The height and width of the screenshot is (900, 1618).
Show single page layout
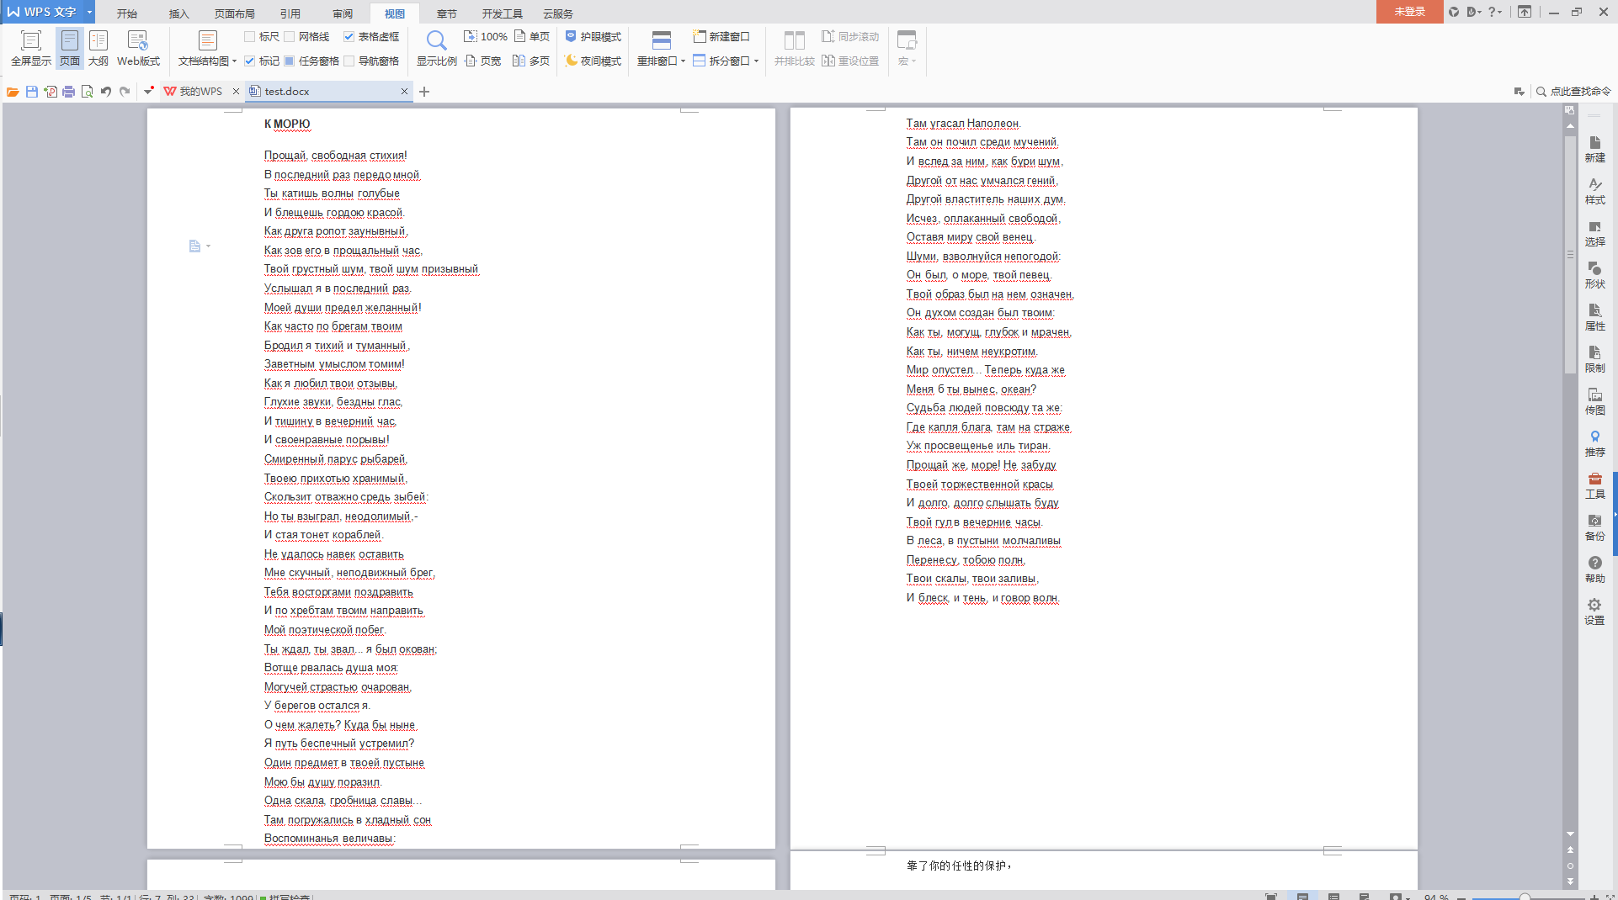click(x=532, y=37)
